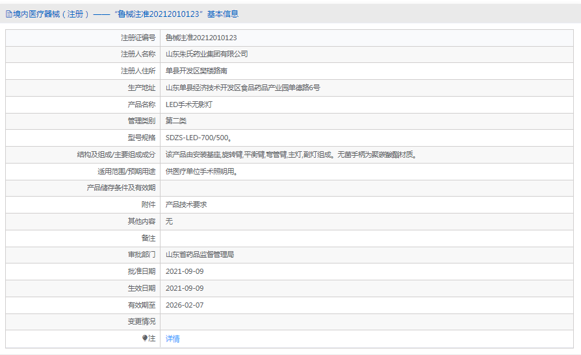Click the 有效期至 row label
The image size is (581, 355).
coord(142,305)
